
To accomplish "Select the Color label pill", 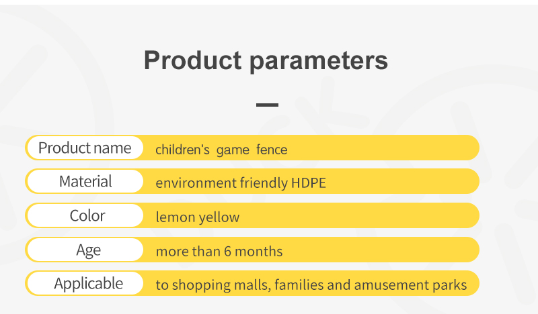I will (85, 215).
